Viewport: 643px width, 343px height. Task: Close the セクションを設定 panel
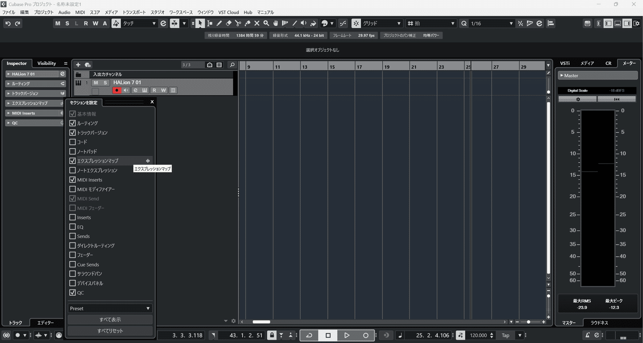click(x=152, y=101)
